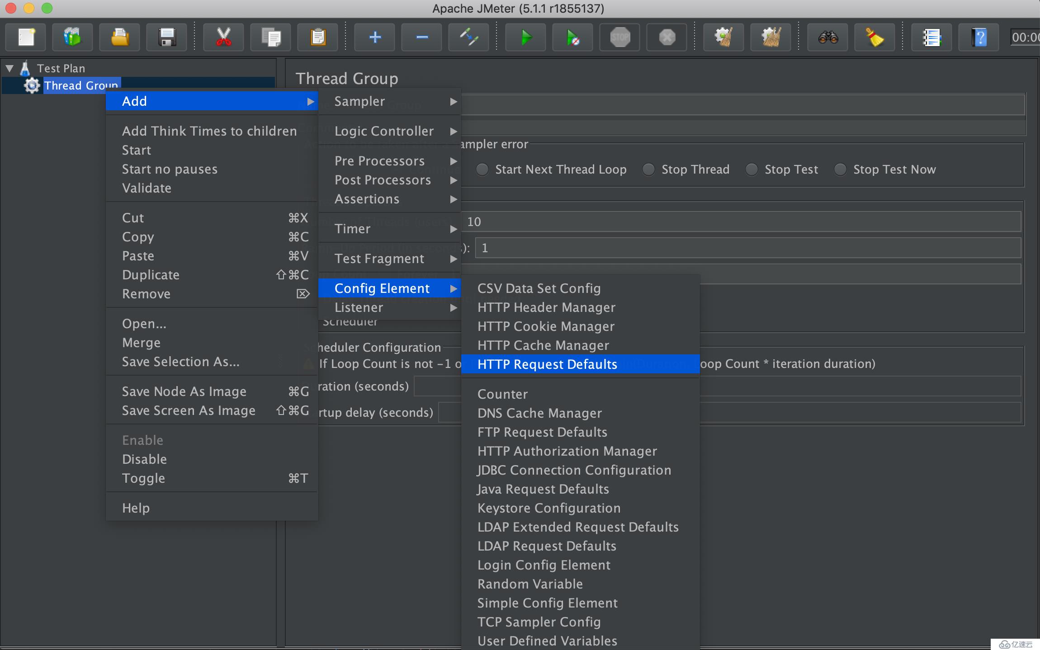Image resolution: width=1040 pixels, height=650 pixels.
Task: Select Start Next Thread Loop radio button
Action: pos(482,170)
